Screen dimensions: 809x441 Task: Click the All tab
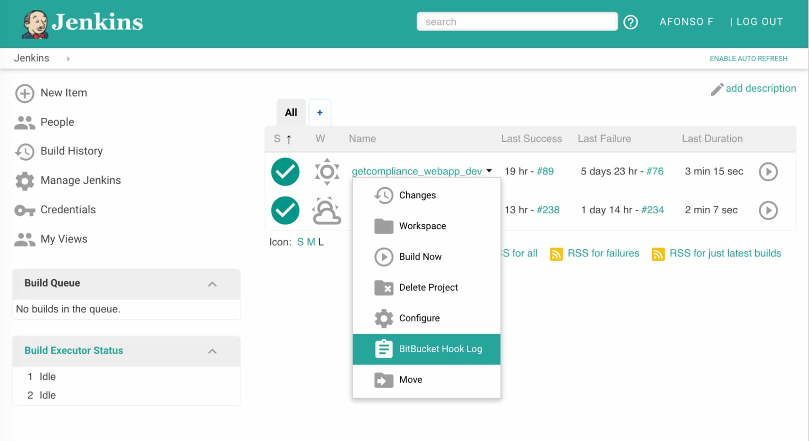(291, 112)
